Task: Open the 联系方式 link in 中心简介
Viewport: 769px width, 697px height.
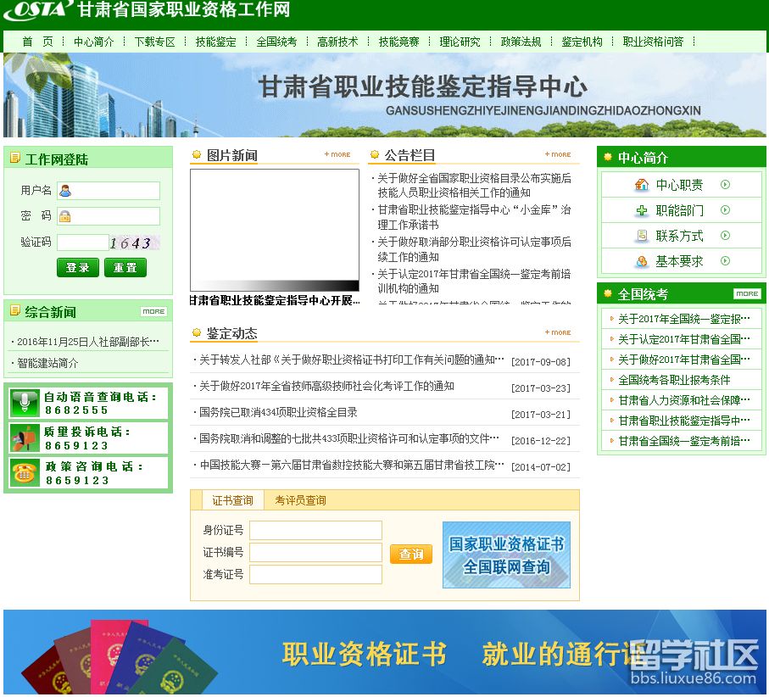Action: click(x=680, y=236)
